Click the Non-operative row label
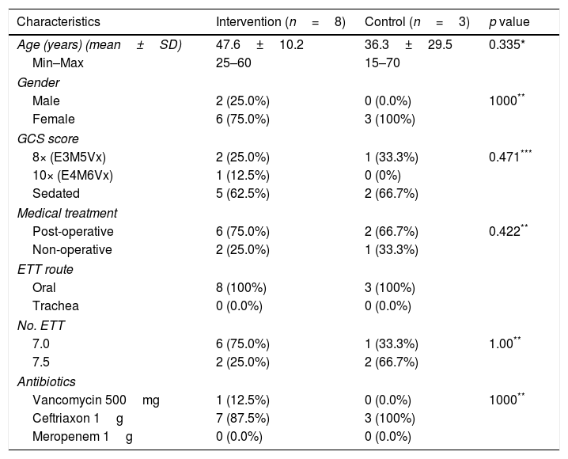Image resolution: width=568 pixels, height=459 pixels. coord(72,249)
